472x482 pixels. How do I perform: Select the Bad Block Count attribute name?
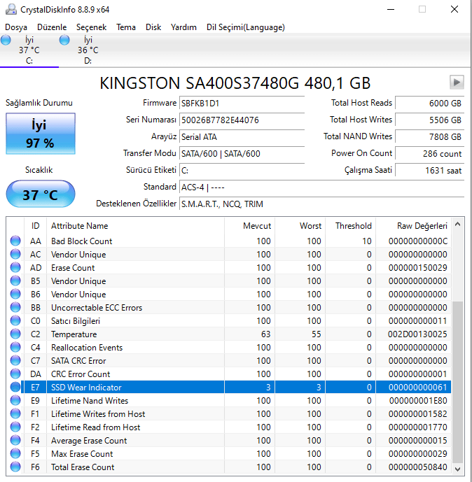click(x=81, y=241)
